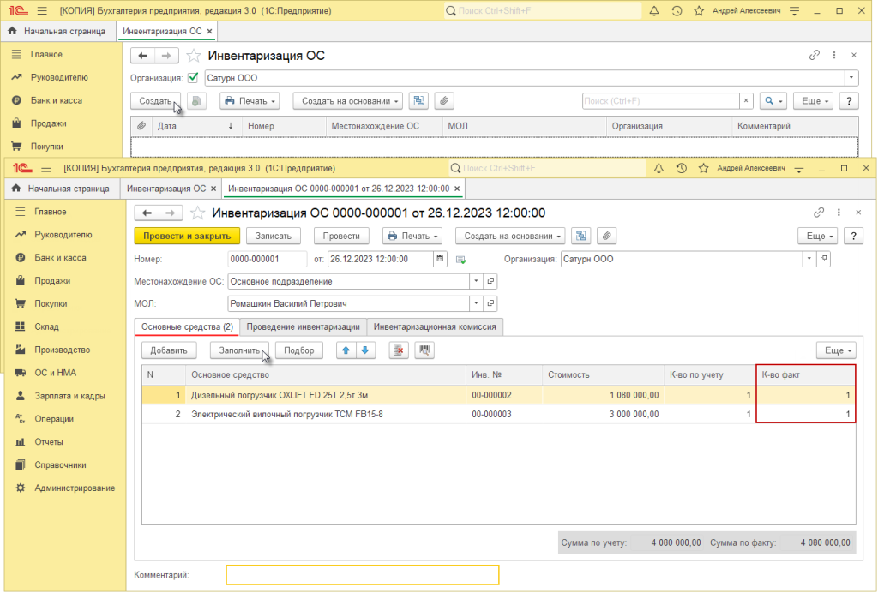Click the link icon in document form header
This screenshot has height=593, width=878.
[x=819, y=213]
